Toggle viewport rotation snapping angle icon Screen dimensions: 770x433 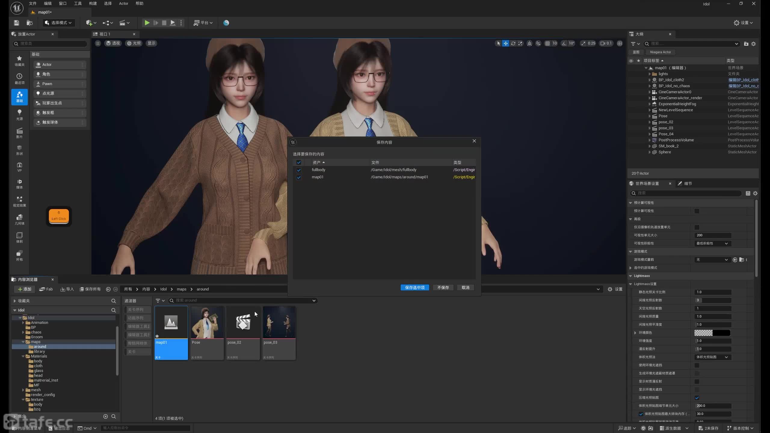564,43
